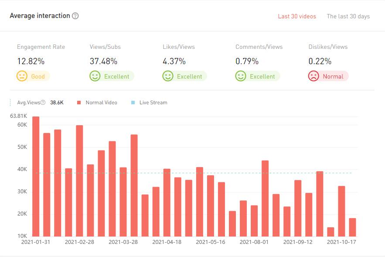Click the Good rating badge for Engagement Rate

[x=37, y=76]
